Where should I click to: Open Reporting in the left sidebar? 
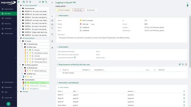click(8, 24)
